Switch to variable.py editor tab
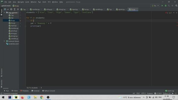 tap(99, 9)
